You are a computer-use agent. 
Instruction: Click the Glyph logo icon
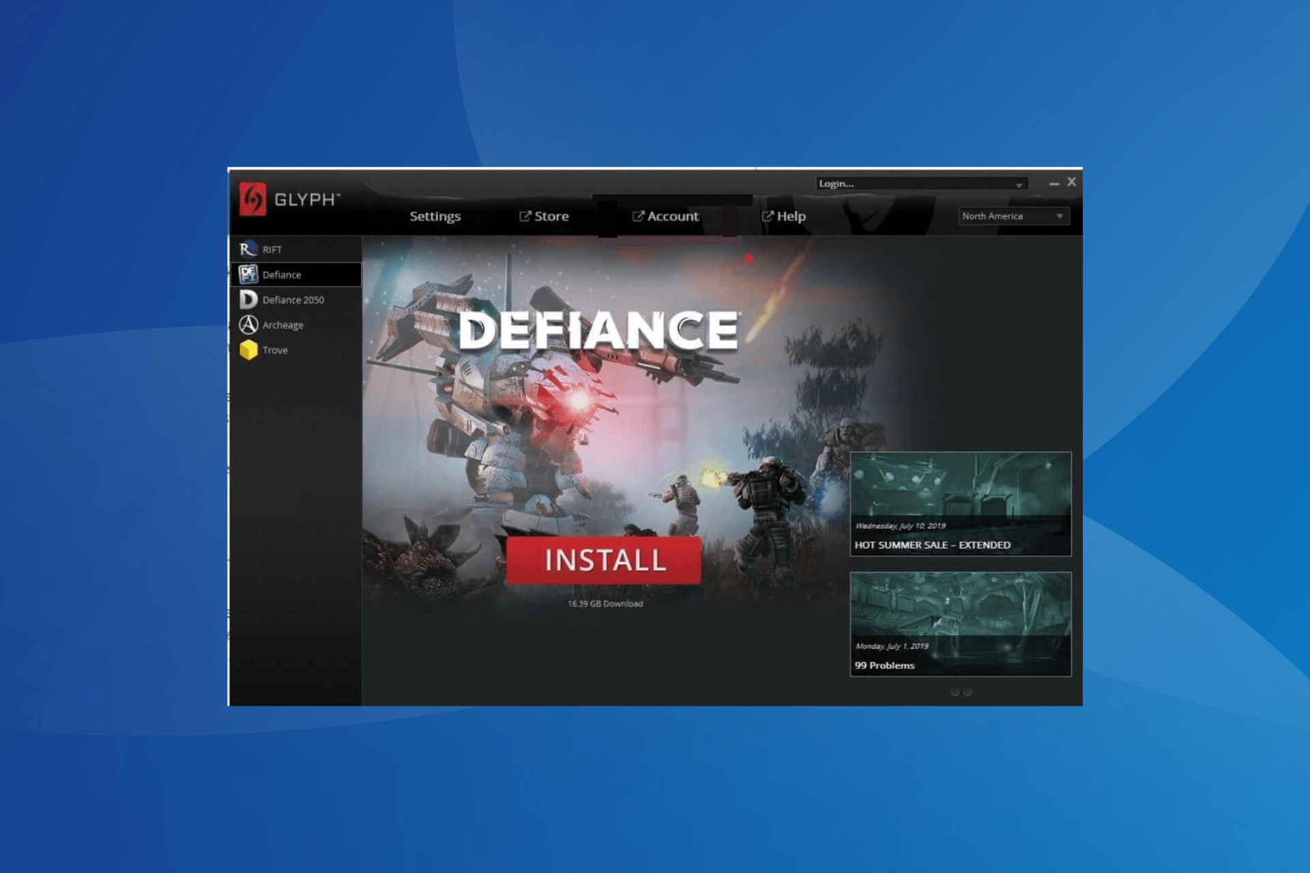tap(252, 199)
